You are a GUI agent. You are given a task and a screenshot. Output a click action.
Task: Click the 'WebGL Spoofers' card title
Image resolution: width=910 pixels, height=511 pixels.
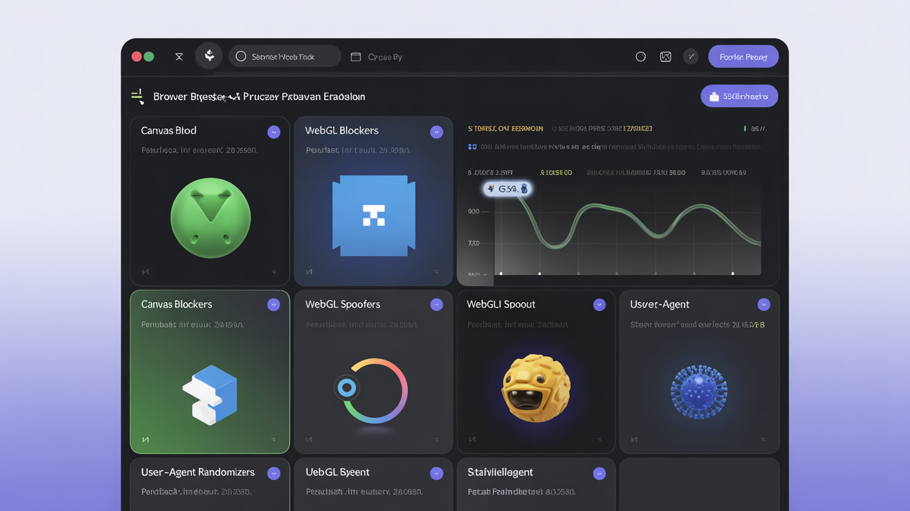coord(343,304)
